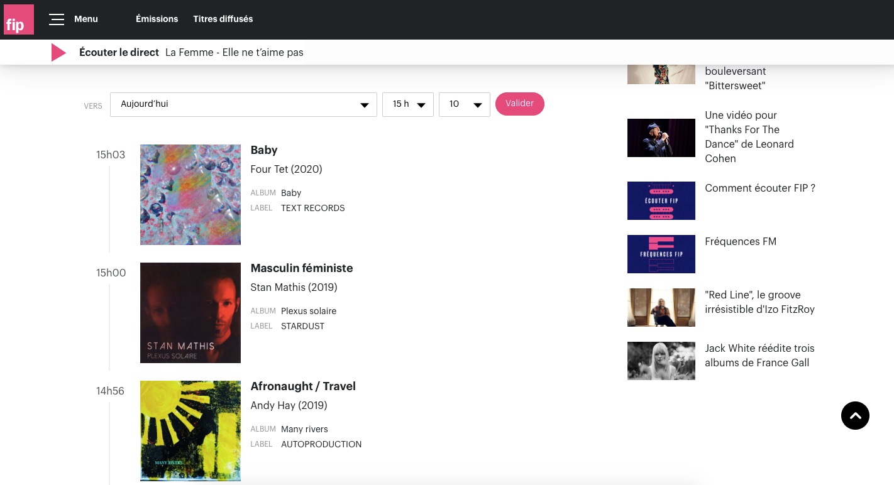Click the TEXT RECORDS label value
This screenshot has width=894, height=485.
(x=313, y=208)
